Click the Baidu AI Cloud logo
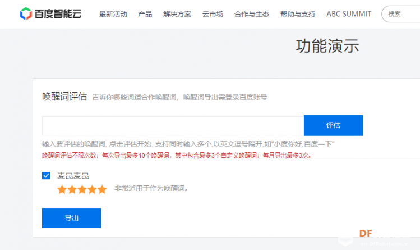Viewport: 420px width, 250px height. pyautogui.click(x=50, y=13)
